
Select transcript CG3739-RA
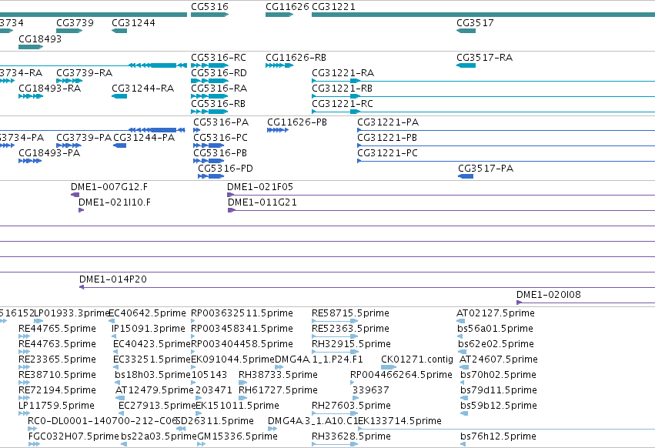85,72
